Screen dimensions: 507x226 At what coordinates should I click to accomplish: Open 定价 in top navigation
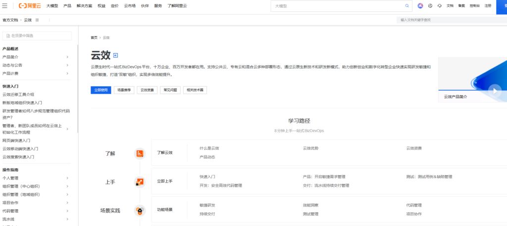click(x=114, y=6)
